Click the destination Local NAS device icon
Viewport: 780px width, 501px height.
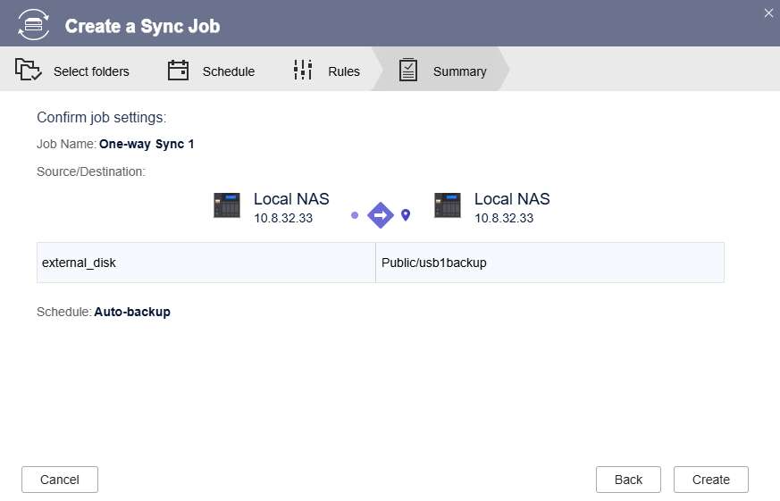point(448,205)
